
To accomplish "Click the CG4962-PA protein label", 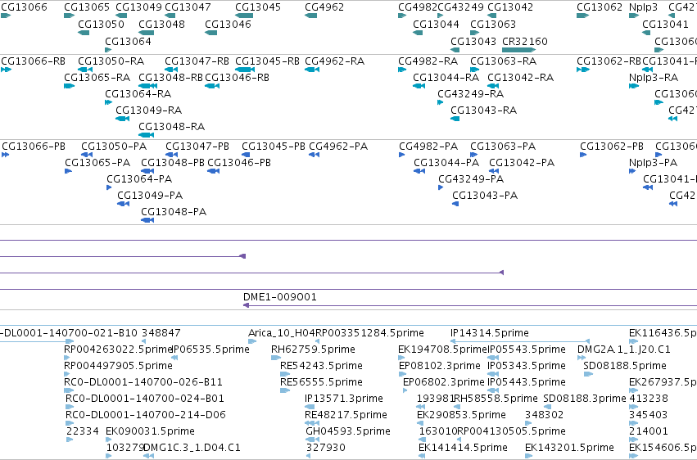I will [338, 146].
